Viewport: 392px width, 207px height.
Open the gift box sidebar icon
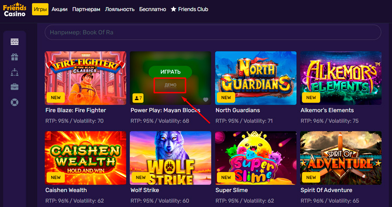pos(15,57)
